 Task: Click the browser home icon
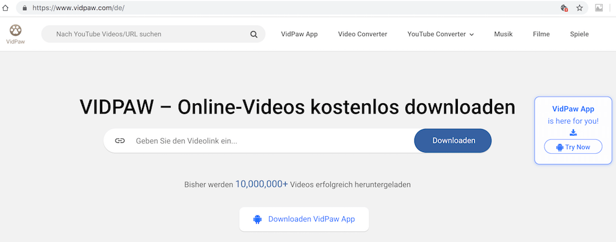click(x=5, y=8)
